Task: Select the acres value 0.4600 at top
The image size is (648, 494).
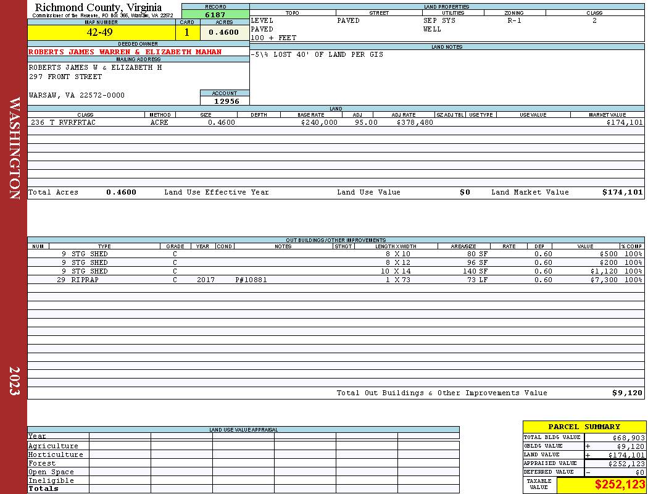Action: pos(224,32)
